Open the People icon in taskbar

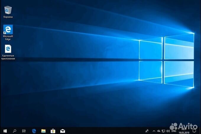pyautogui.click(x=147, y=131)
